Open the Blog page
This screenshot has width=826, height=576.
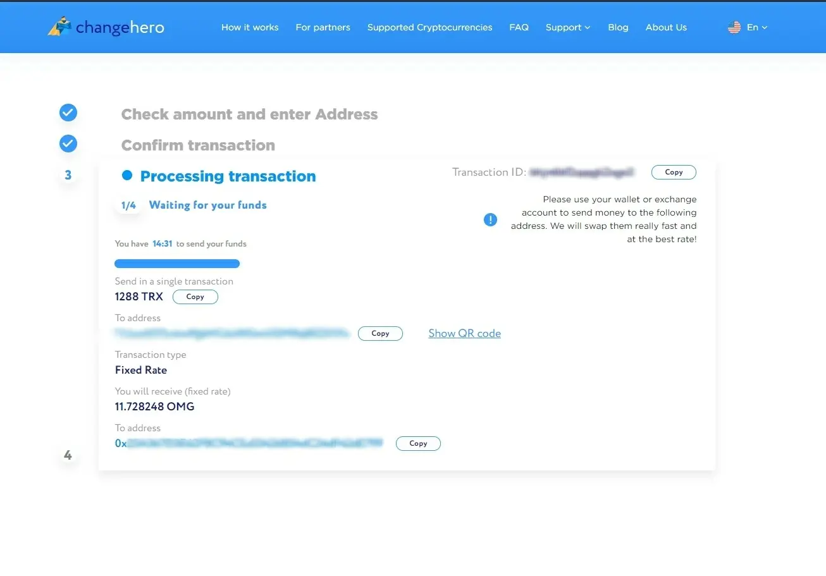tap(618, 27)
